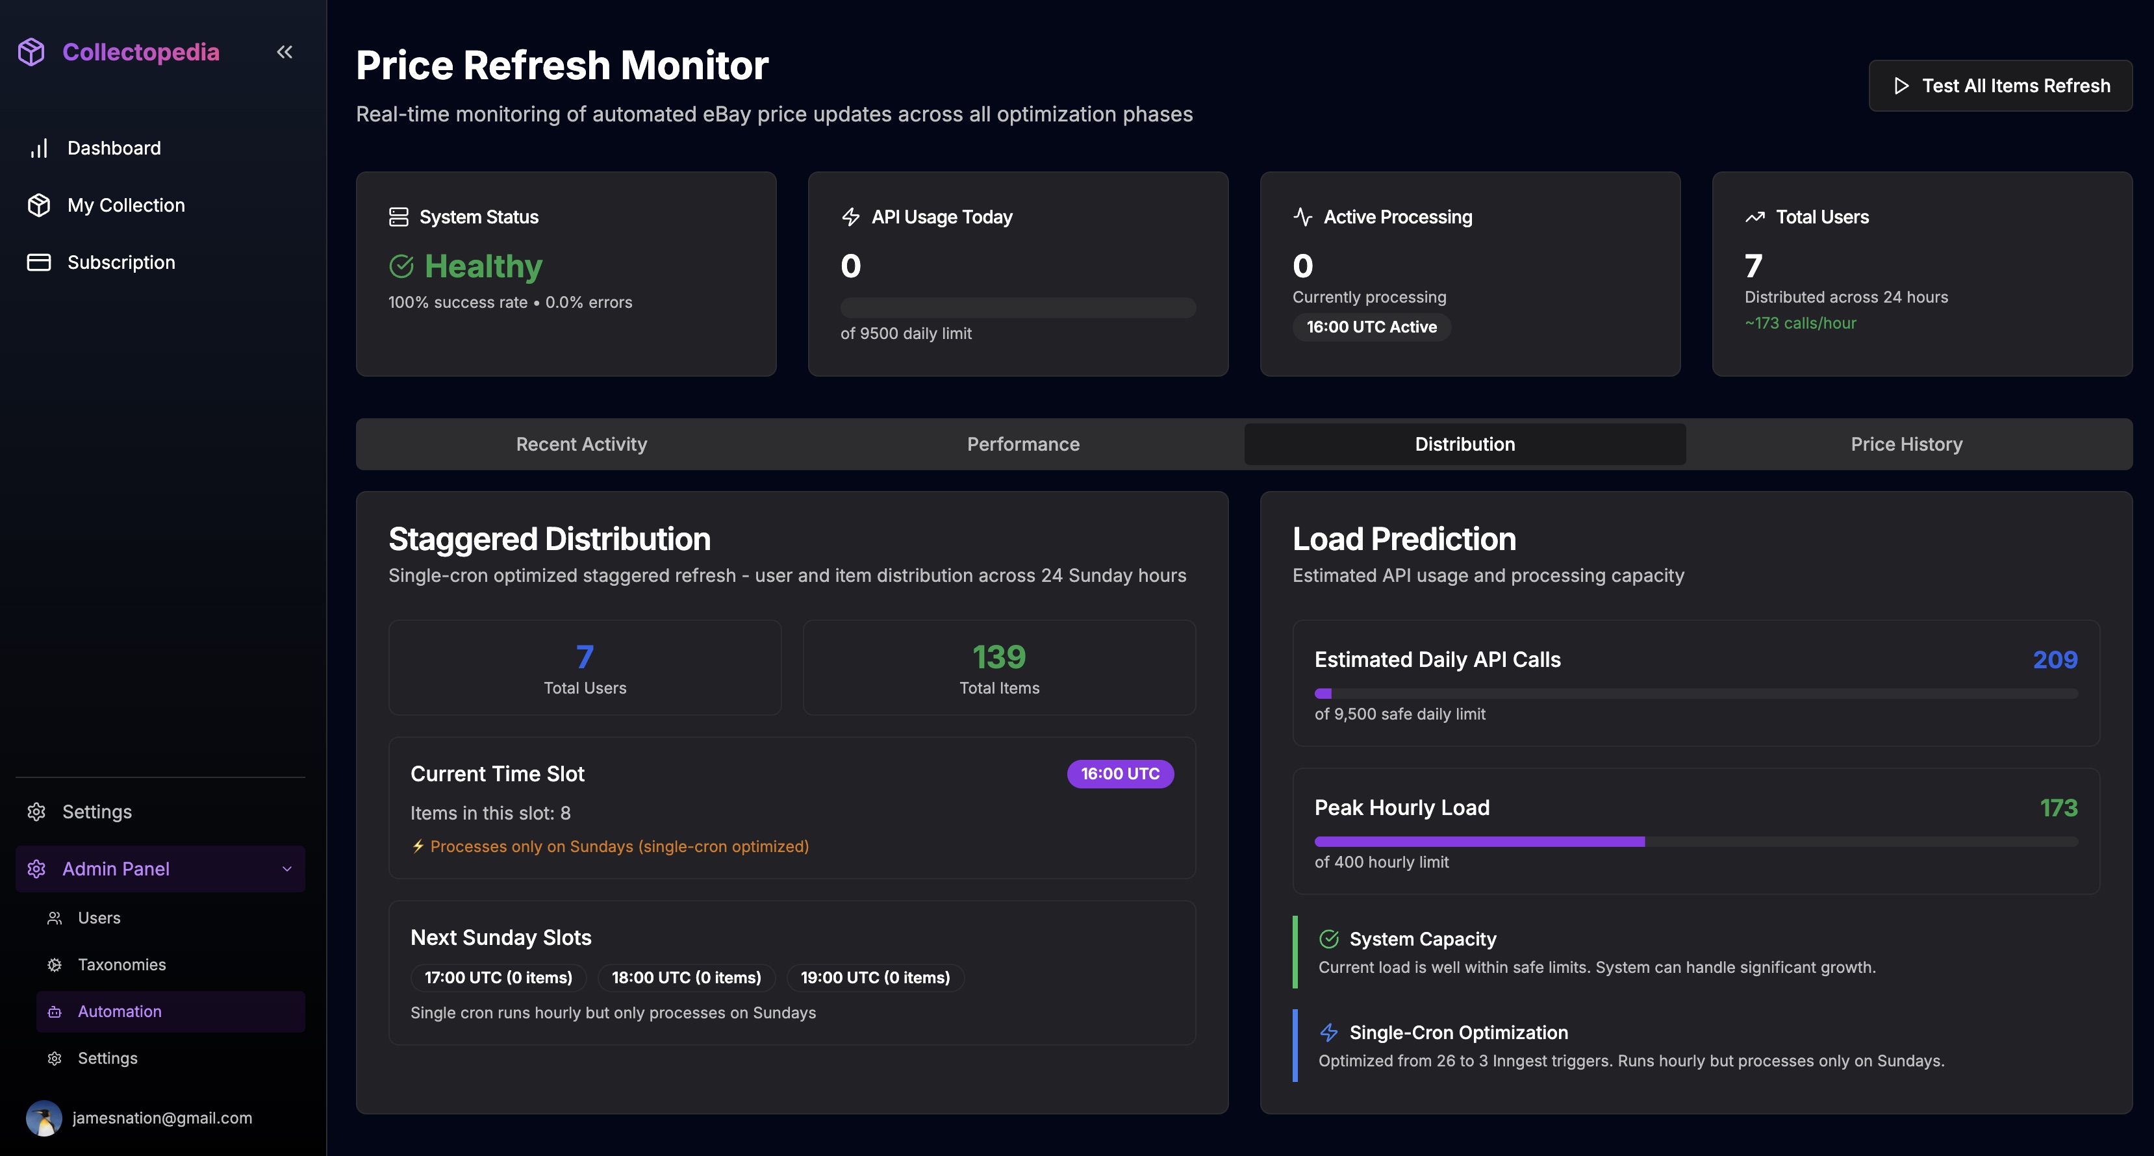Select the Automation icon in Admin Panel
Screen dimensions: 2154x1156
pos(53,1011)
